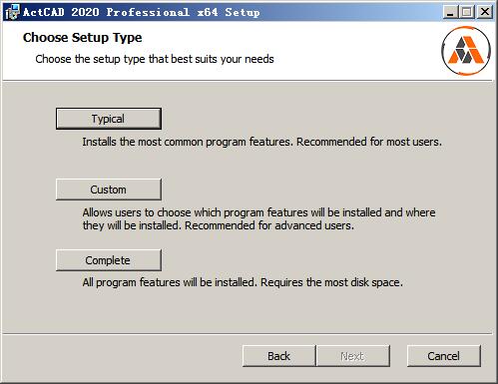498x384 pixels.
Task: Pick the Complete installation option
Action: click(109, 260)
